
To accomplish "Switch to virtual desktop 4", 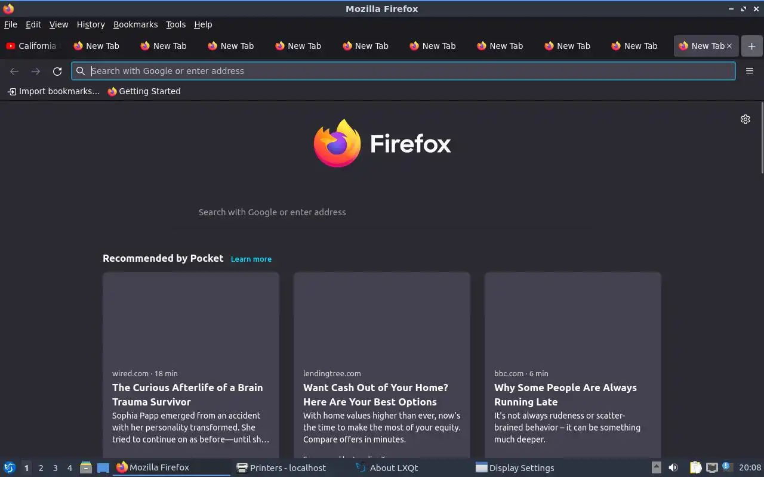I will coord(69,468).
